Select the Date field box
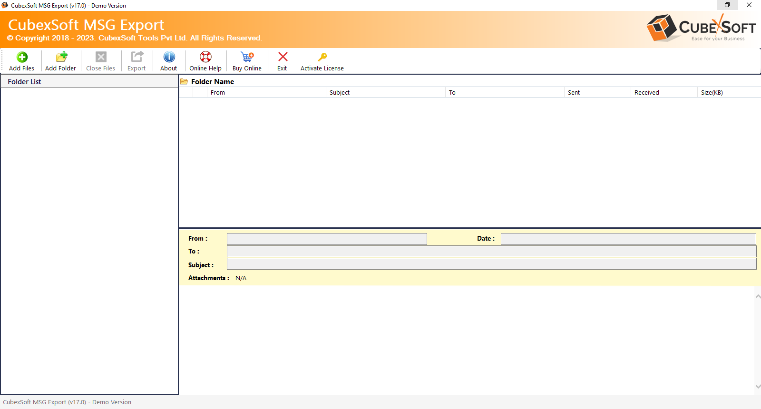761x409 pixels. tap(628, 239)
